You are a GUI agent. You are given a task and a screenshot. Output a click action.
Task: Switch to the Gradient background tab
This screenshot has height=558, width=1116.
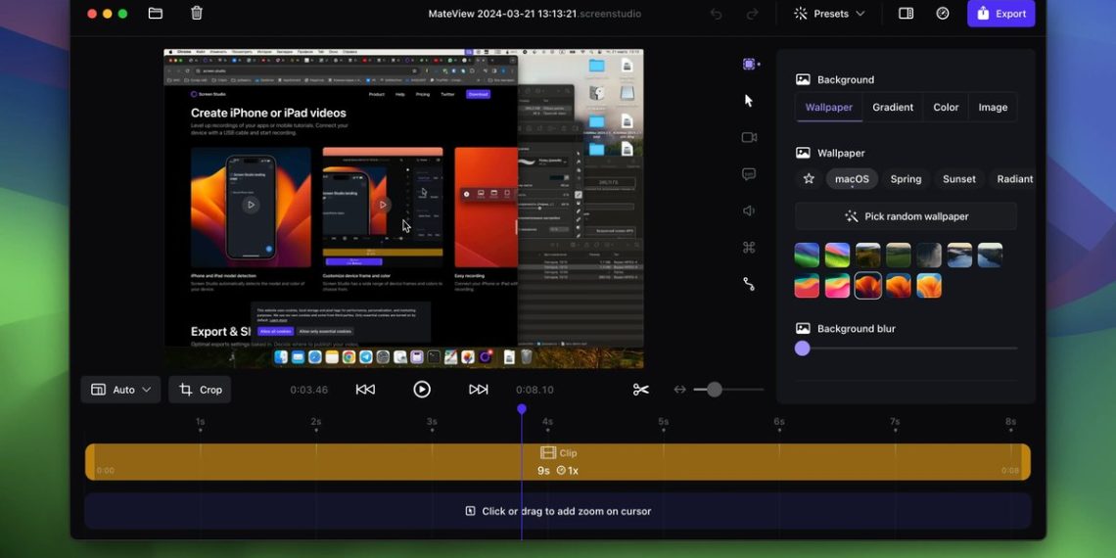[893, 108]
